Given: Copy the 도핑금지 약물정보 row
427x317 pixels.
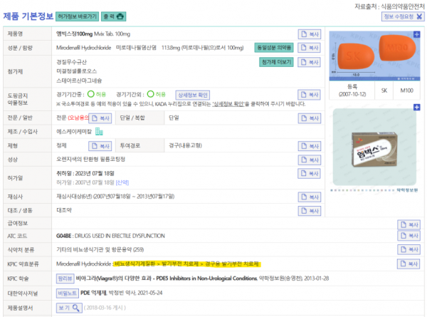Looking at the screenshot, I should tap(309, 95).
